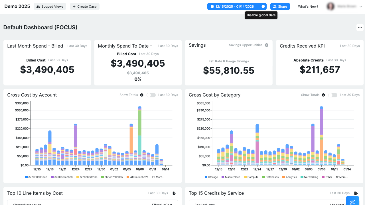Click info icon beside Account Show Totals
365x205 pixels.
(x=142, y=95)
